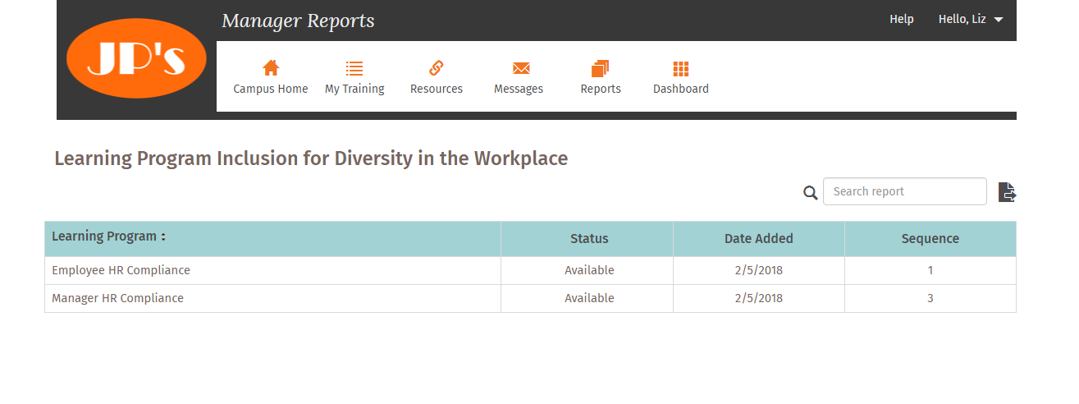This screenshot has height=404, width=1079.
Task: Select the Reports menu label
Action: click(601, 89)
